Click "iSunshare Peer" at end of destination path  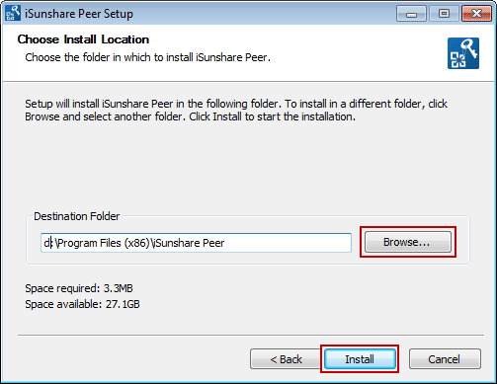[189, 243]
